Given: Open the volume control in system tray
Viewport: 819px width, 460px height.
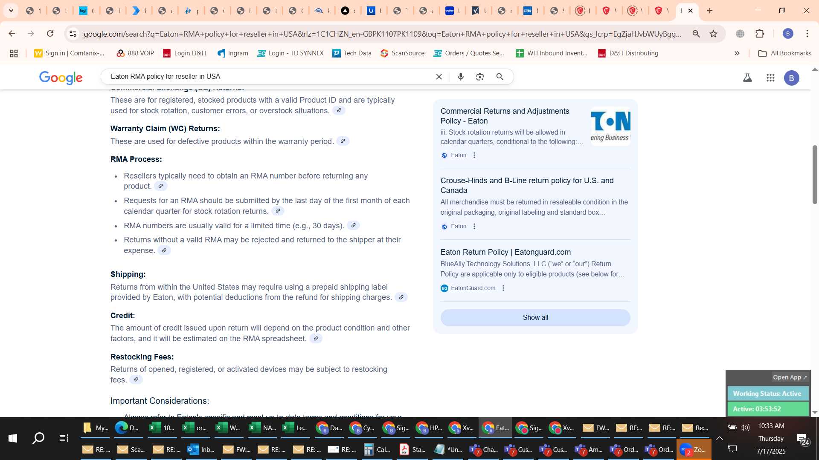Looking at the screenshot, I should pyautogui.click(x=745, y=428).
